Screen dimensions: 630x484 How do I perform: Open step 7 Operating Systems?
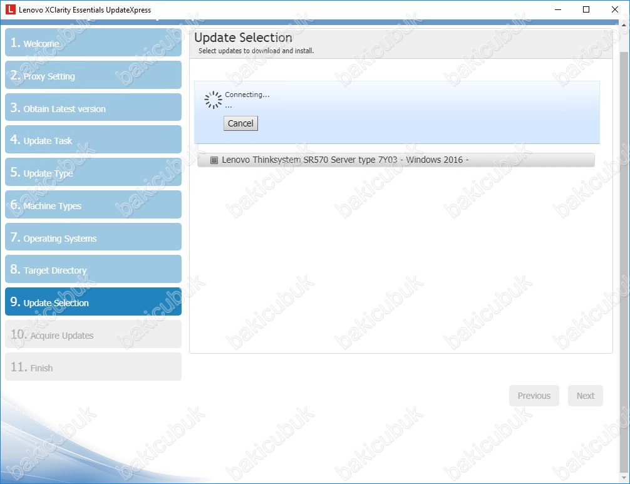click(93, 237)
